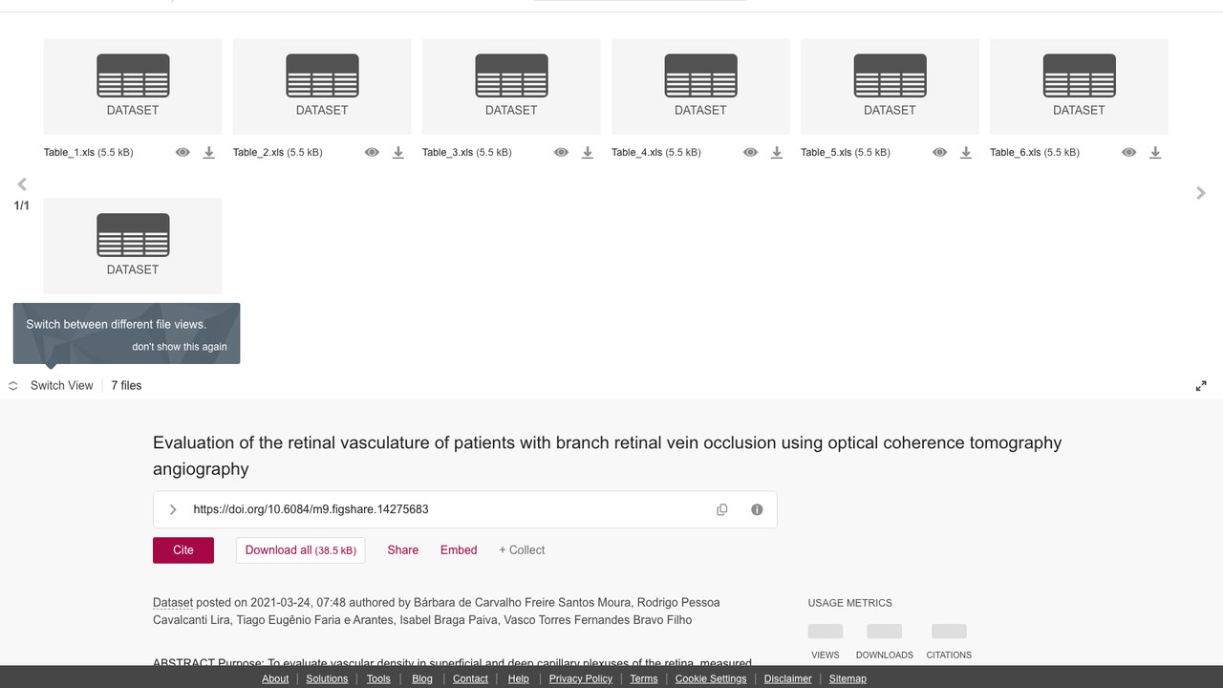Go to next files page arrow
Viewport: 1223px width, 688px height.
click(x=1201, y=193)
